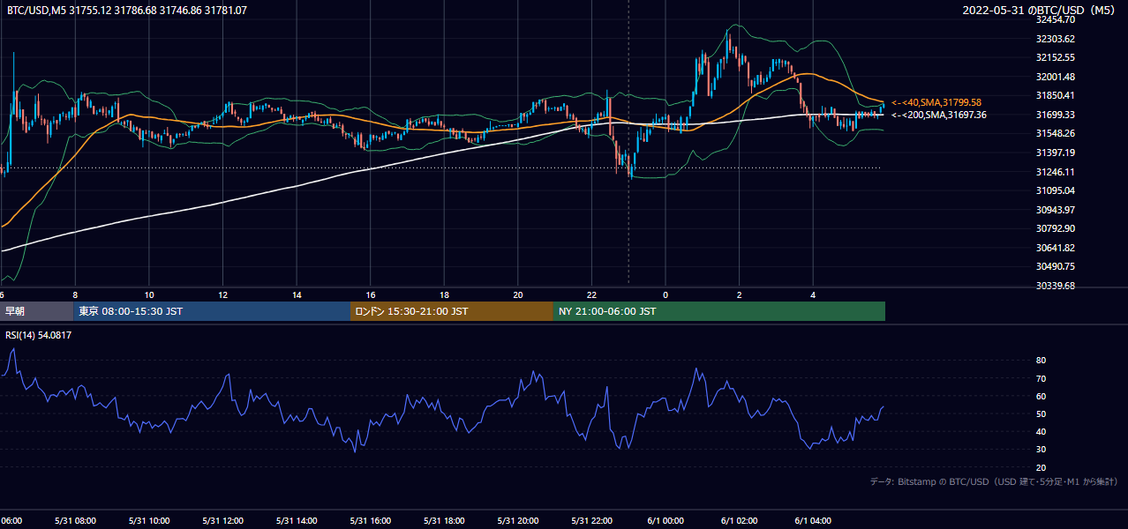Click the RSI(14) 54.0817 indicator label

click(x=39, y=335)
